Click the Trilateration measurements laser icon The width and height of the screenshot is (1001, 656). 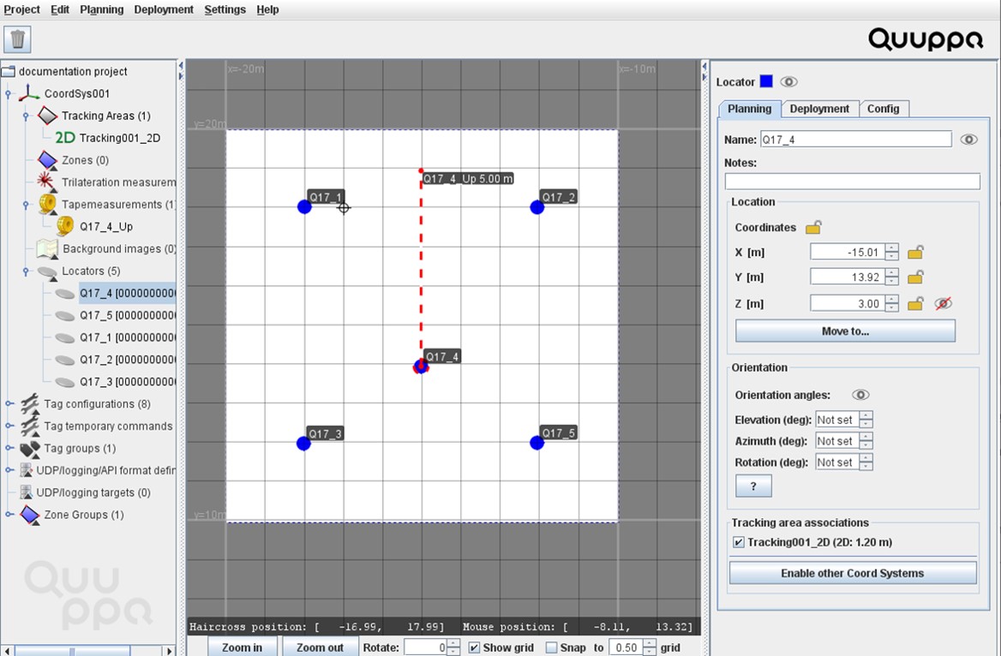[x=46, y=182]
